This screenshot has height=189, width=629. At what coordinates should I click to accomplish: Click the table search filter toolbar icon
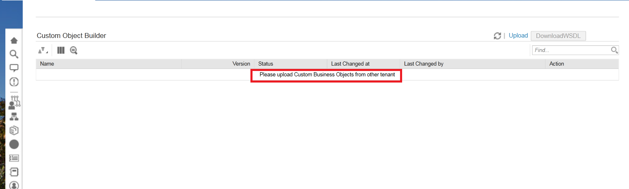point(74,50)
